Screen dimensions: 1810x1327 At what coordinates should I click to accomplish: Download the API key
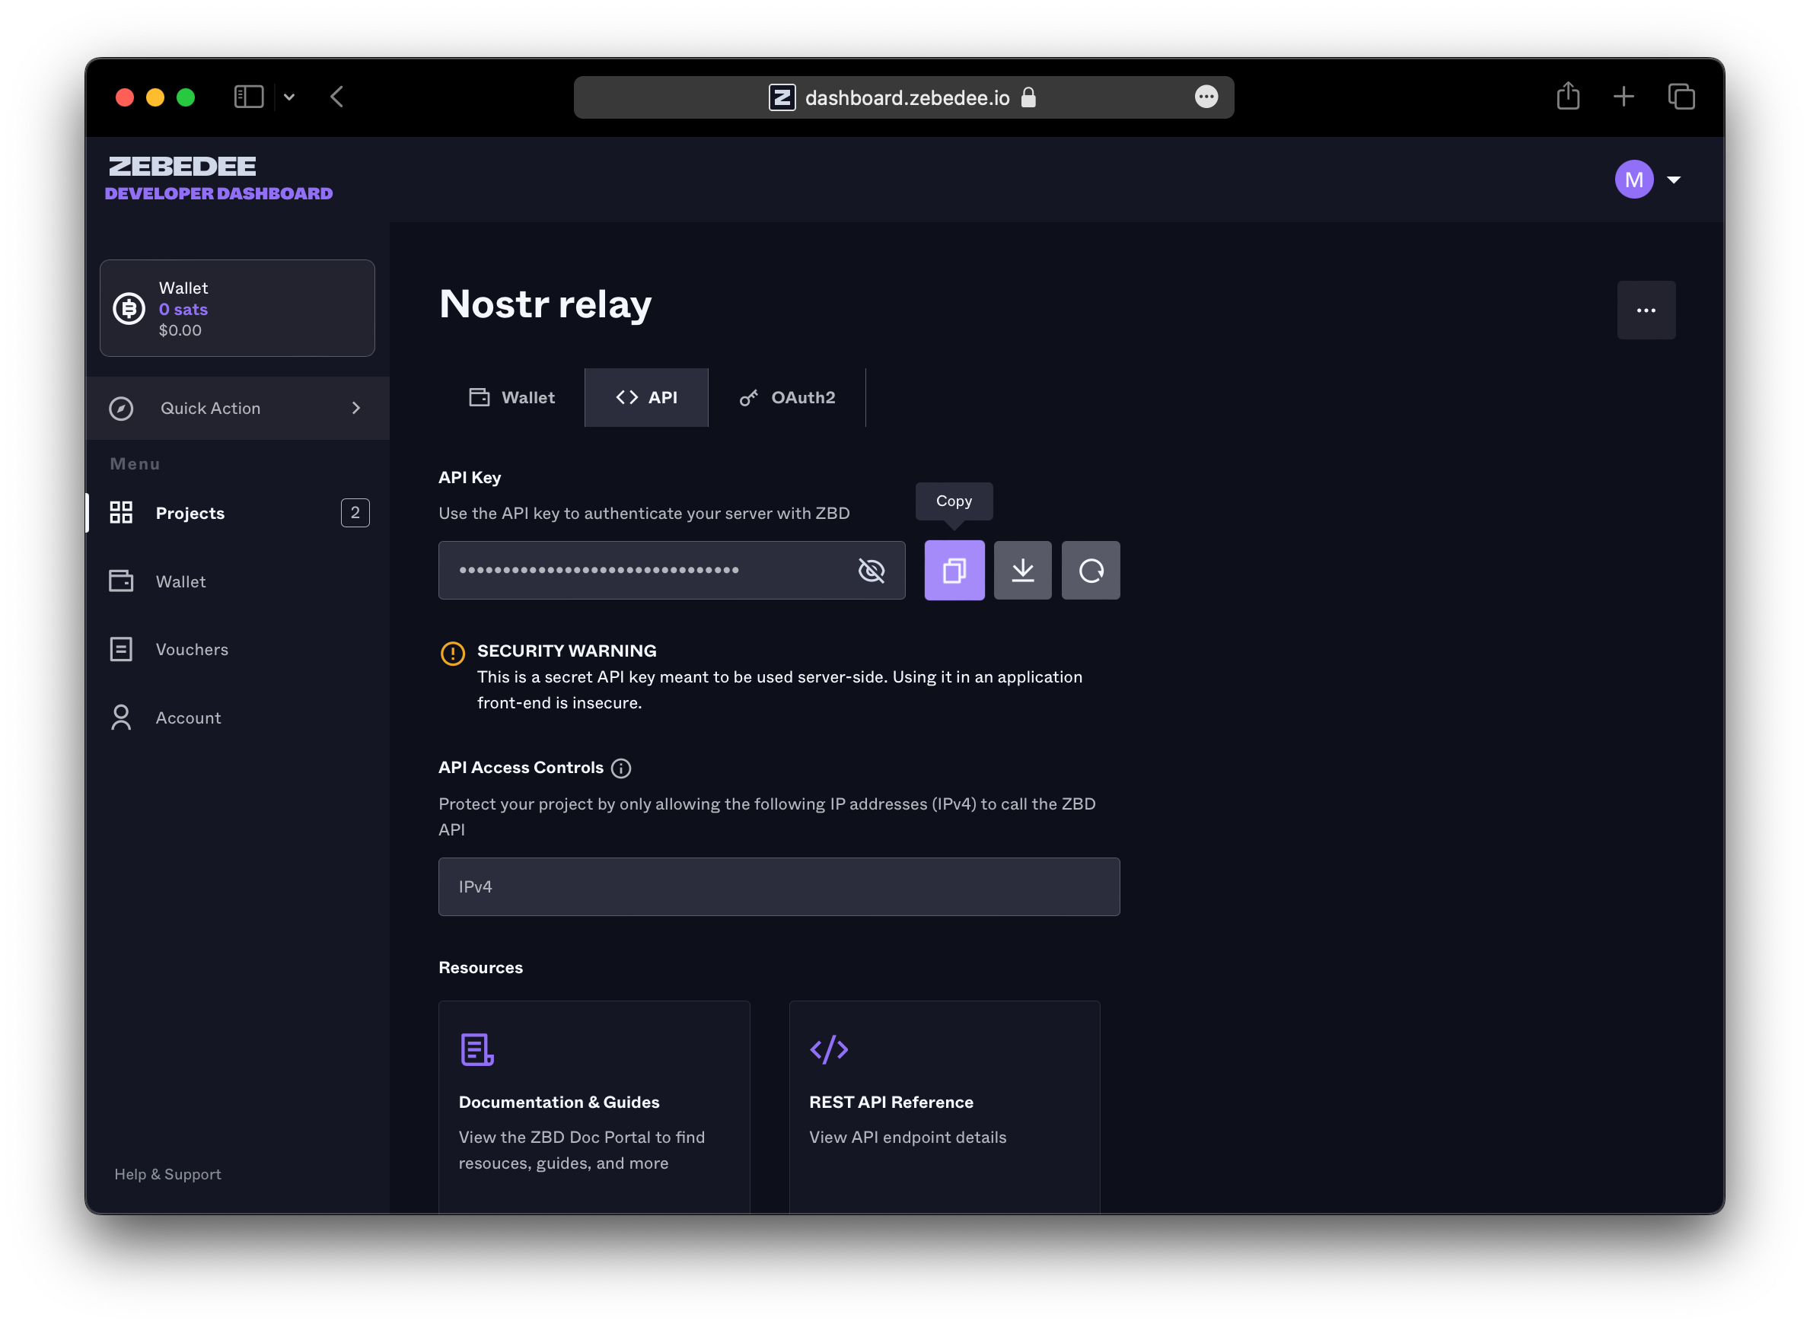click(x=1022, y=571)
